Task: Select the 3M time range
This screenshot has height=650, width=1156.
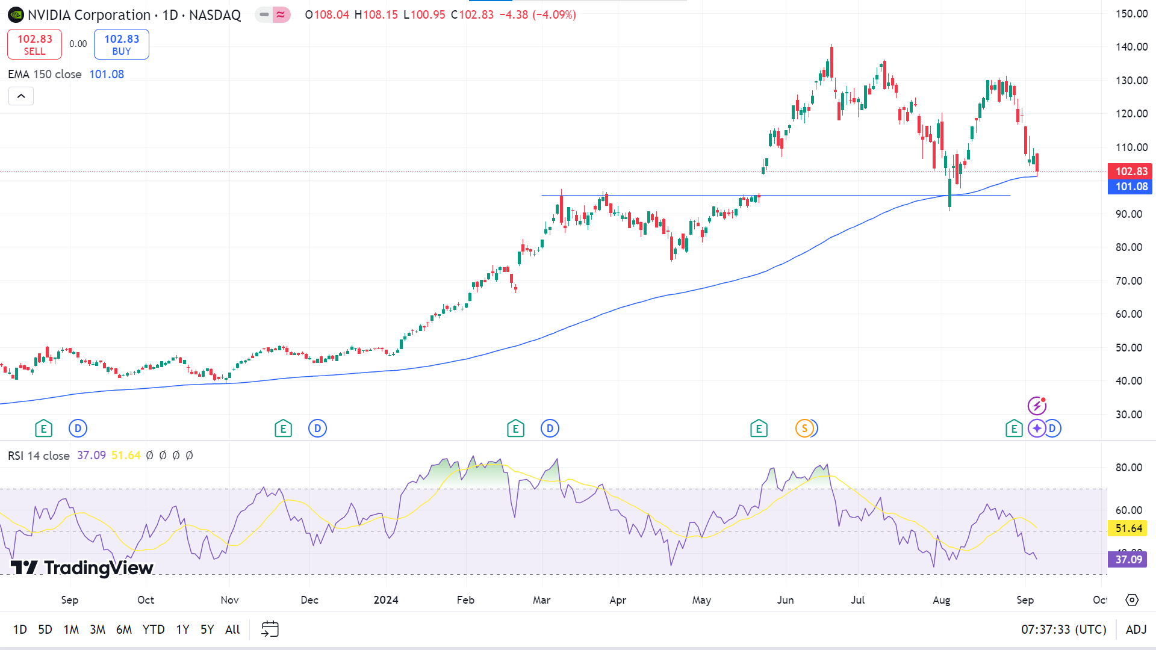Action: pos(98,630)
